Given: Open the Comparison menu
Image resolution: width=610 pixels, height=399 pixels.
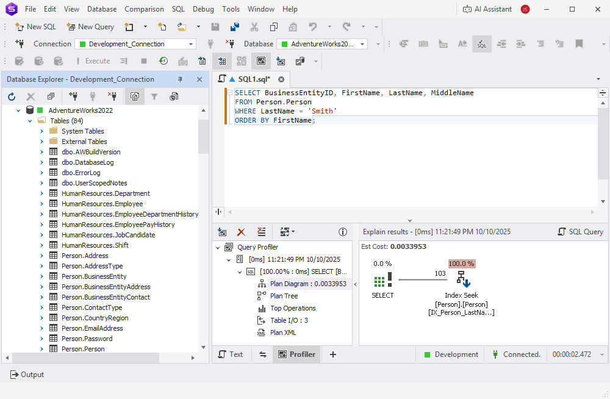Looking at the screenshot, I should click(144, 9).
